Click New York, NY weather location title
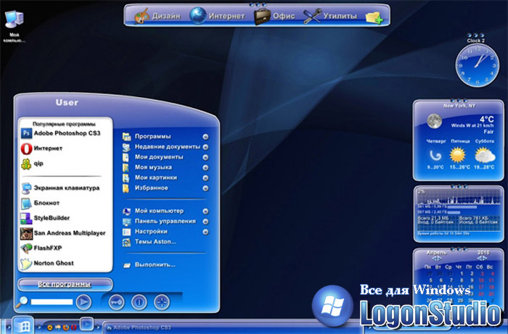Screen dimensions: 508x334 [x=459, y=106]
